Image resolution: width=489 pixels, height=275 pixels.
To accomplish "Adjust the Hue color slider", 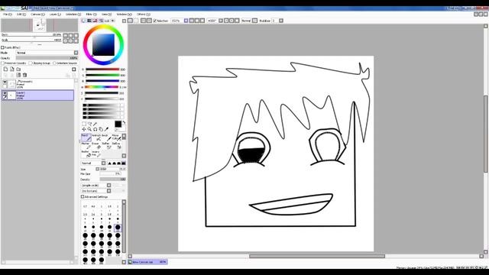I will point(102,87).
